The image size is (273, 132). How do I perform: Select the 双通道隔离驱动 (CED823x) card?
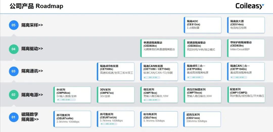coord(202,48)
